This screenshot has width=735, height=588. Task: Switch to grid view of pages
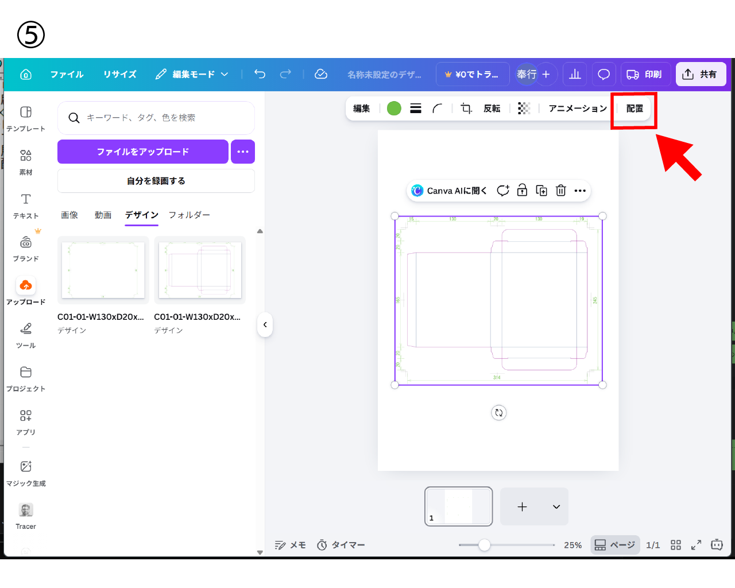676,545
